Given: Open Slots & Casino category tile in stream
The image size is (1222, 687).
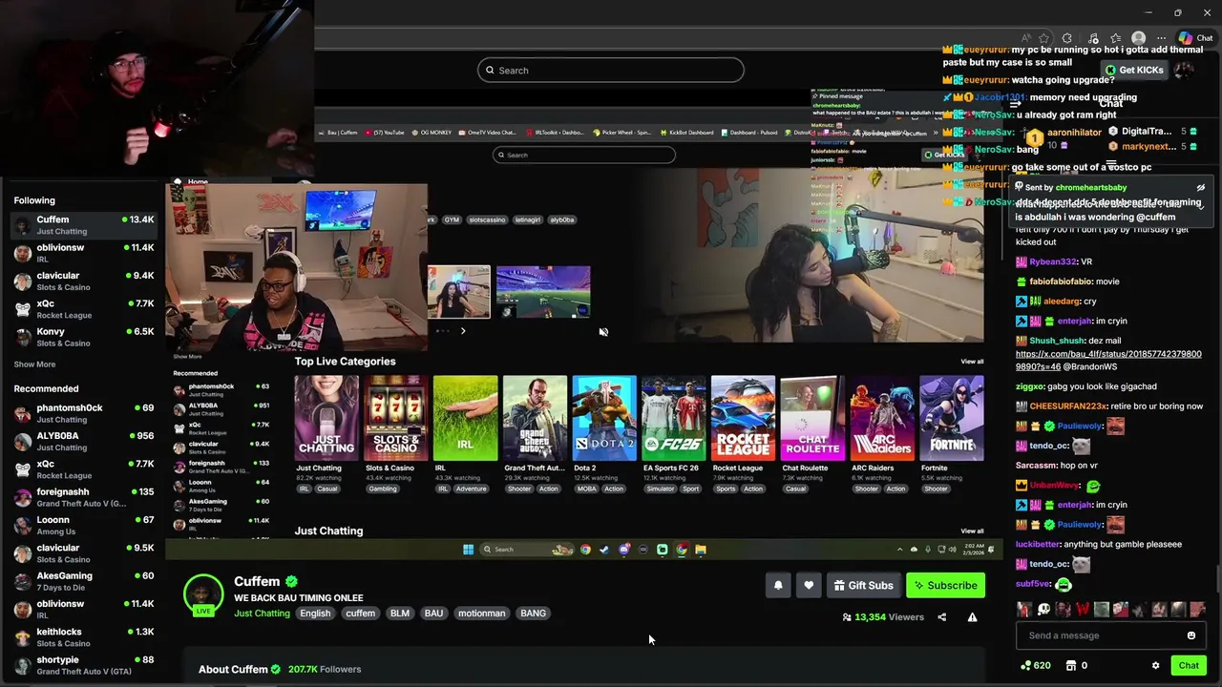Looking at the screenshot, I should 396,418.
